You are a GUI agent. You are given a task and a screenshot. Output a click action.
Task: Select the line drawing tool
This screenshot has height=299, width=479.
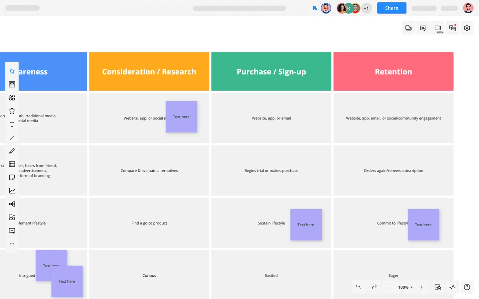click(12, 138)
